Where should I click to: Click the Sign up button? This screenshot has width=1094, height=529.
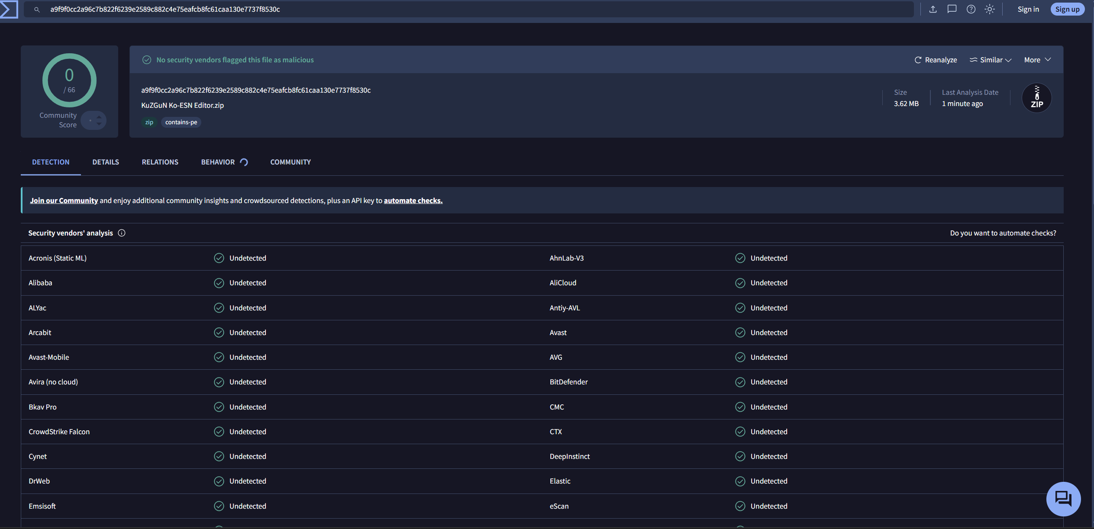1067,9
